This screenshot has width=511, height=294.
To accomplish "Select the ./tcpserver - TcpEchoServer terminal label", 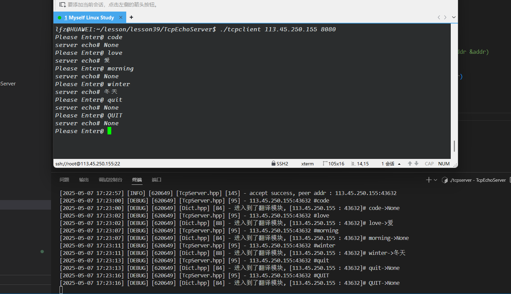I will pos(478,180).
